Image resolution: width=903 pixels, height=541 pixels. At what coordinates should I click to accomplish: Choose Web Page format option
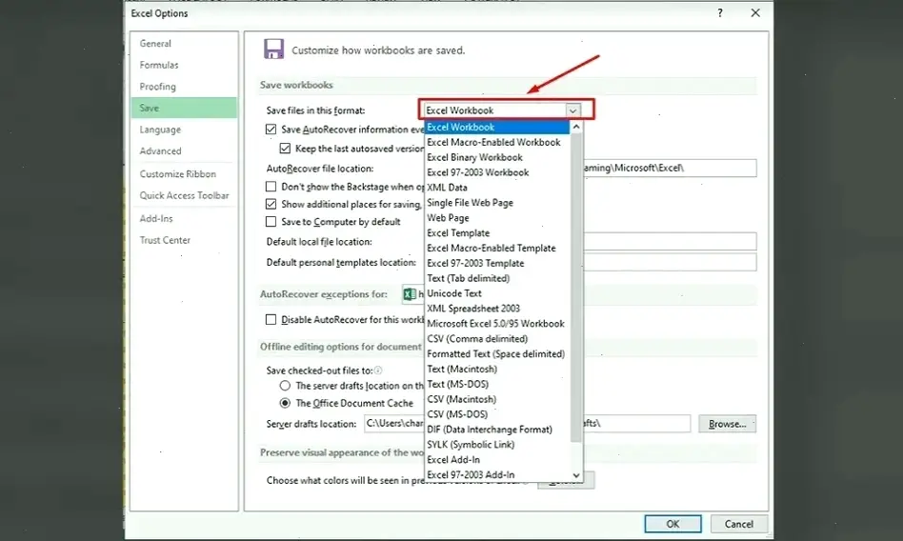coord(497,218)
